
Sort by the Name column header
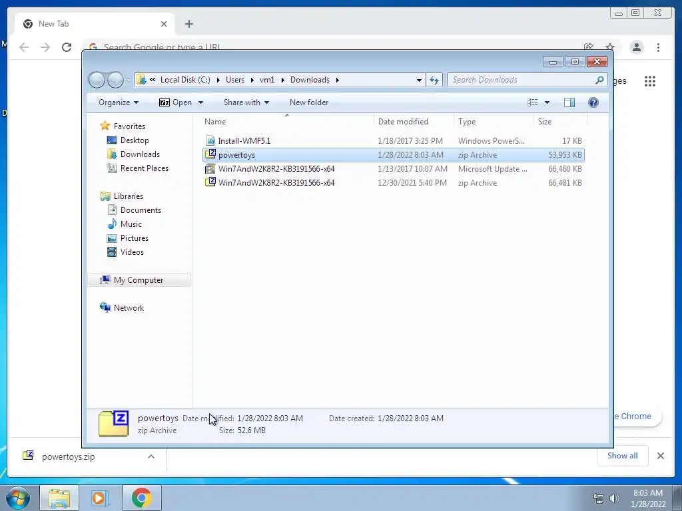(287, 122)
